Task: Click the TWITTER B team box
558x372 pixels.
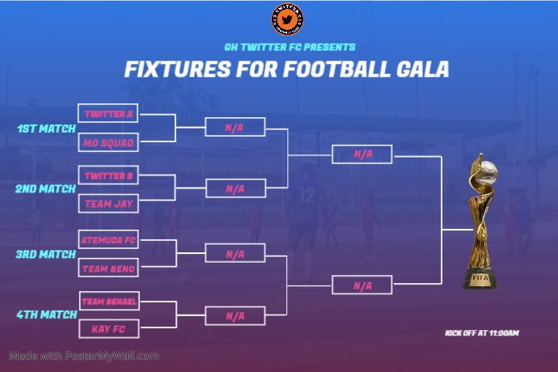Action: 108,175
